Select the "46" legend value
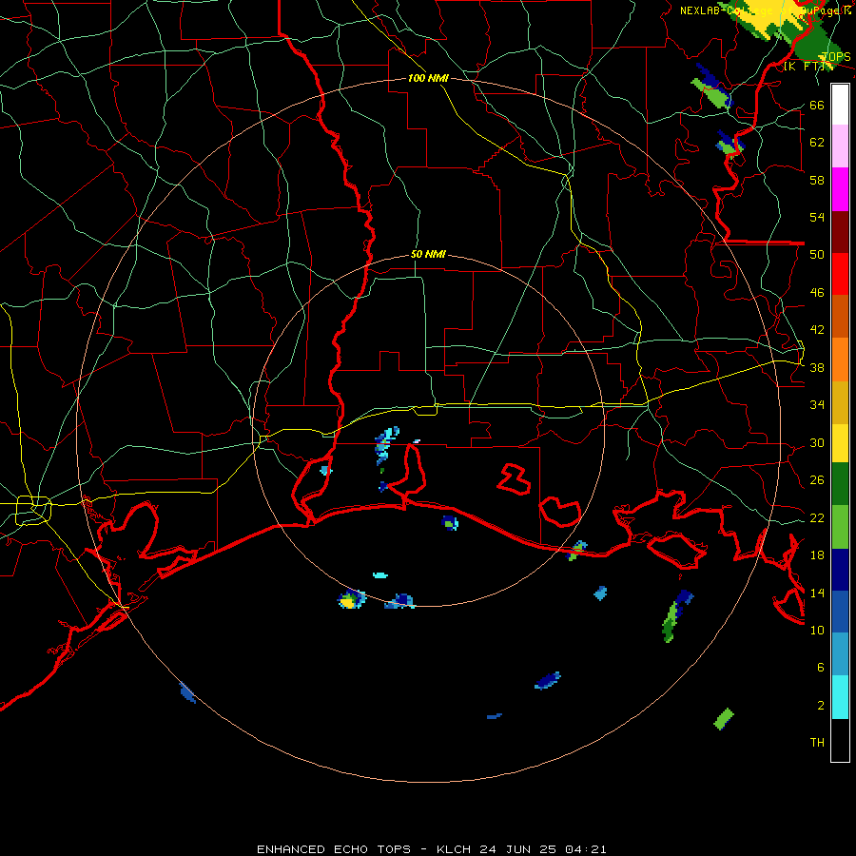This screenshot has height=856, width=856. (x=817, y=293)
